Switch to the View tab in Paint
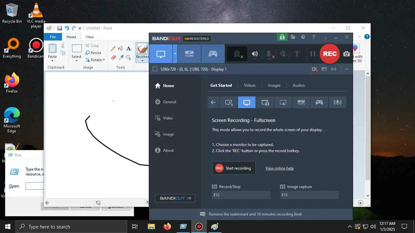415x233 pixels. pos(90,37)
